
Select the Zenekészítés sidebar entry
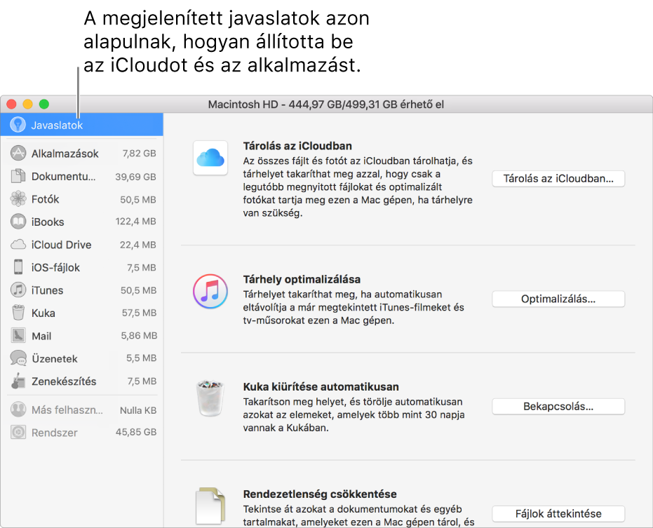(81, 381)
